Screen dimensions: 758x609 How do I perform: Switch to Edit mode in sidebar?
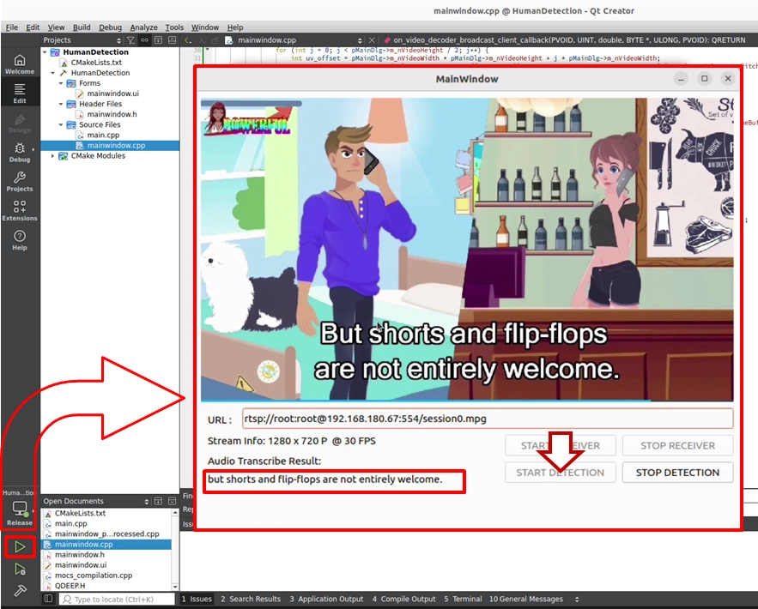pos(20,93)
